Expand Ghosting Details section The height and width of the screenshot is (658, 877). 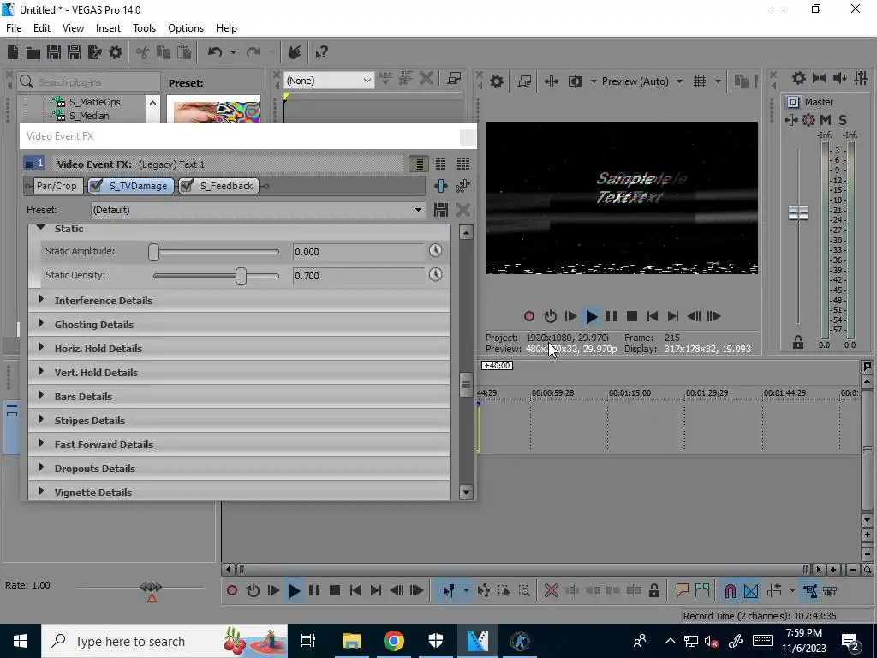point(40,323)
